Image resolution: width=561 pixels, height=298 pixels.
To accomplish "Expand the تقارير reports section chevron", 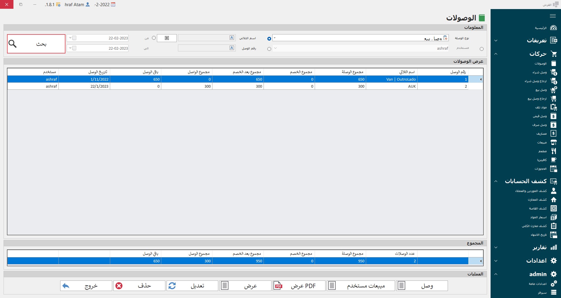I will click(x=496, y=247).
